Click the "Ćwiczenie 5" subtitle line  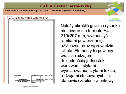click(45, 10)
